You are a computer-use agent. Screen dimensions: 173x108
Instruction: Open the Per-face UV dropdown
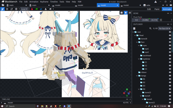coord(164,28)
